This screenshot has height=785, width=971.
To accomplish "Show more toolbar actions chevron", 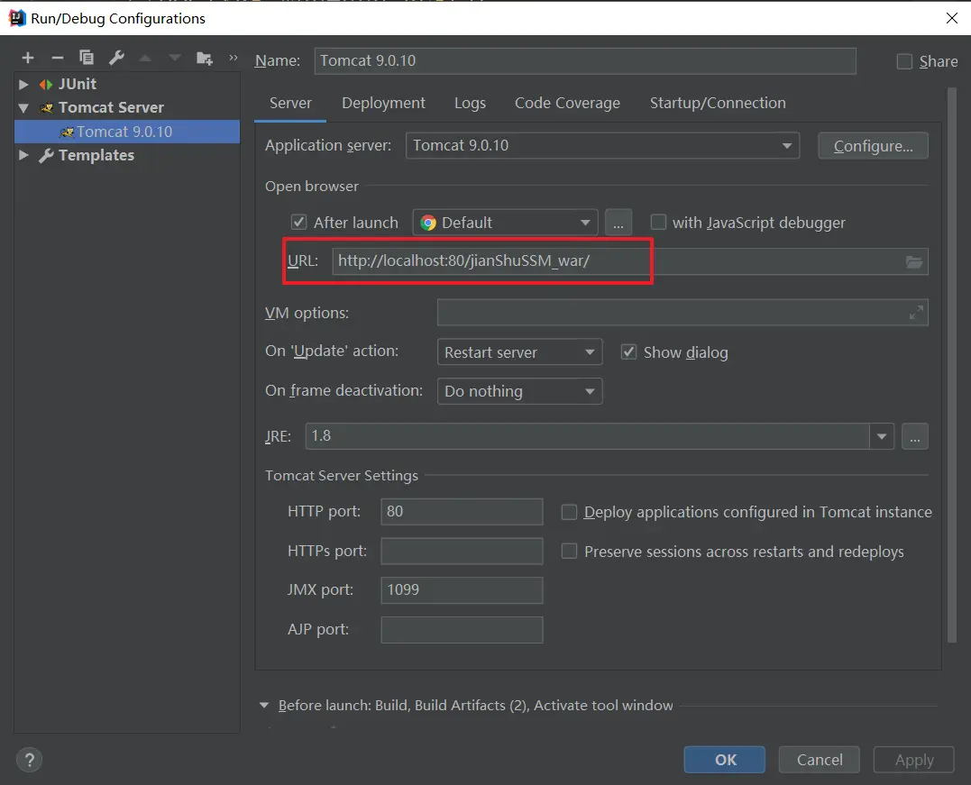I will 234,58.
